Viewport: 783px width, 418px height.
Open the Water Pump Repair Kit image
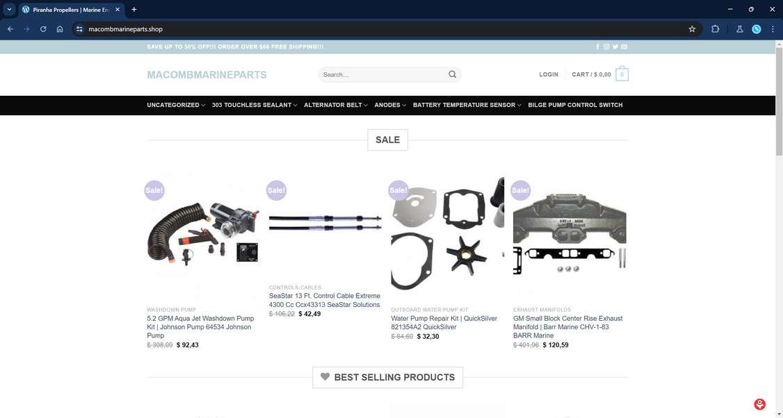point(447,236)
